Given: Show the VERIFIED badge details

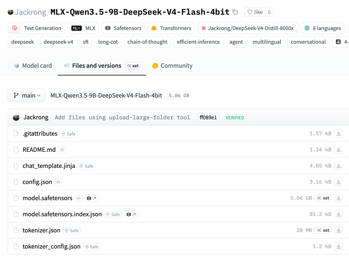Looking at the screenshot, I should pyautogui.click(x=235, y=118).
